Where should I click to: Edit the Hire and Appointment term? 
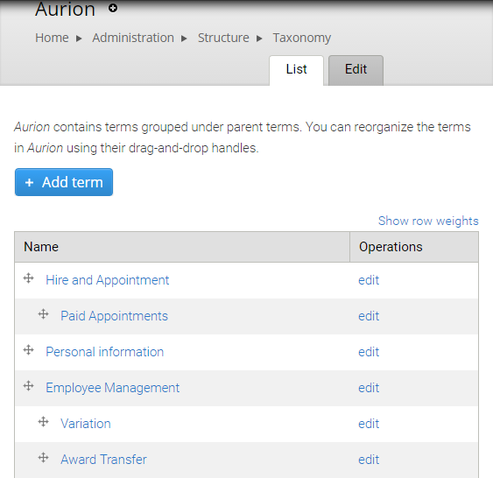(x=369, y=280)
